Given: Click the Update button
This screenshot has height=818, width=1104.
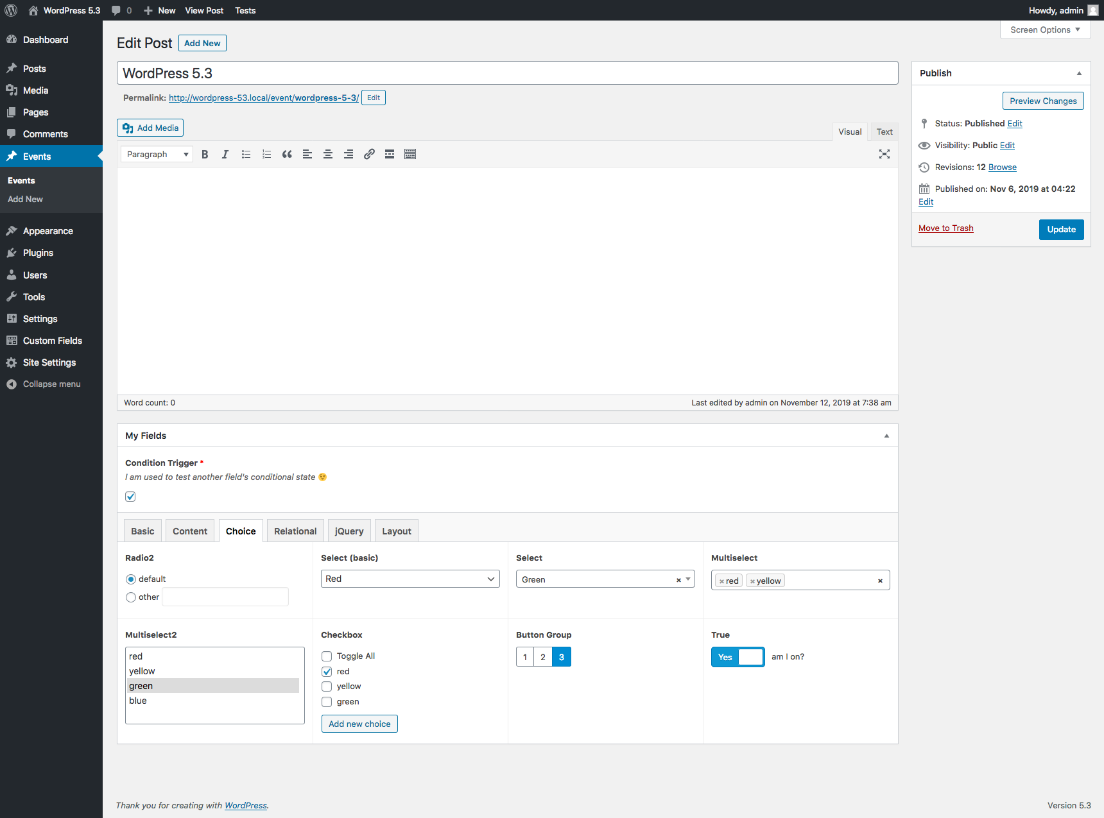Looking at the screenshot, I should click(1062, 230).
